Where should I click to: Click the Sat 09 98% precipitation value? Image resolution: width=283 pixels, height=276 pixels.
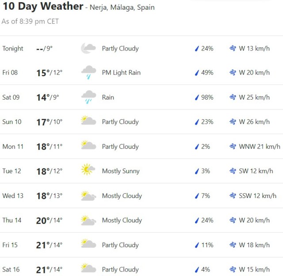point(207,97)
